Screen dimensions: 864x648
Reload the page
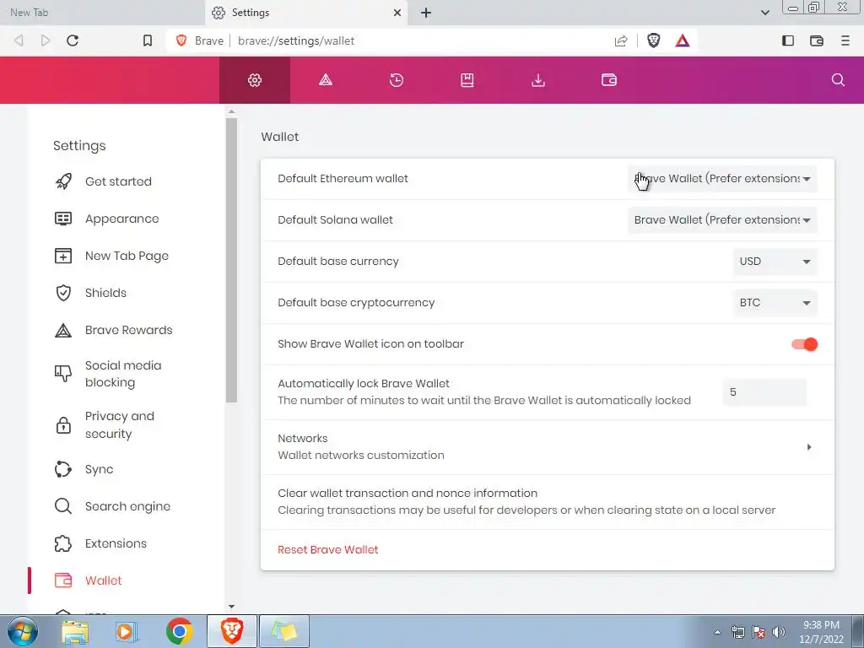73,40
